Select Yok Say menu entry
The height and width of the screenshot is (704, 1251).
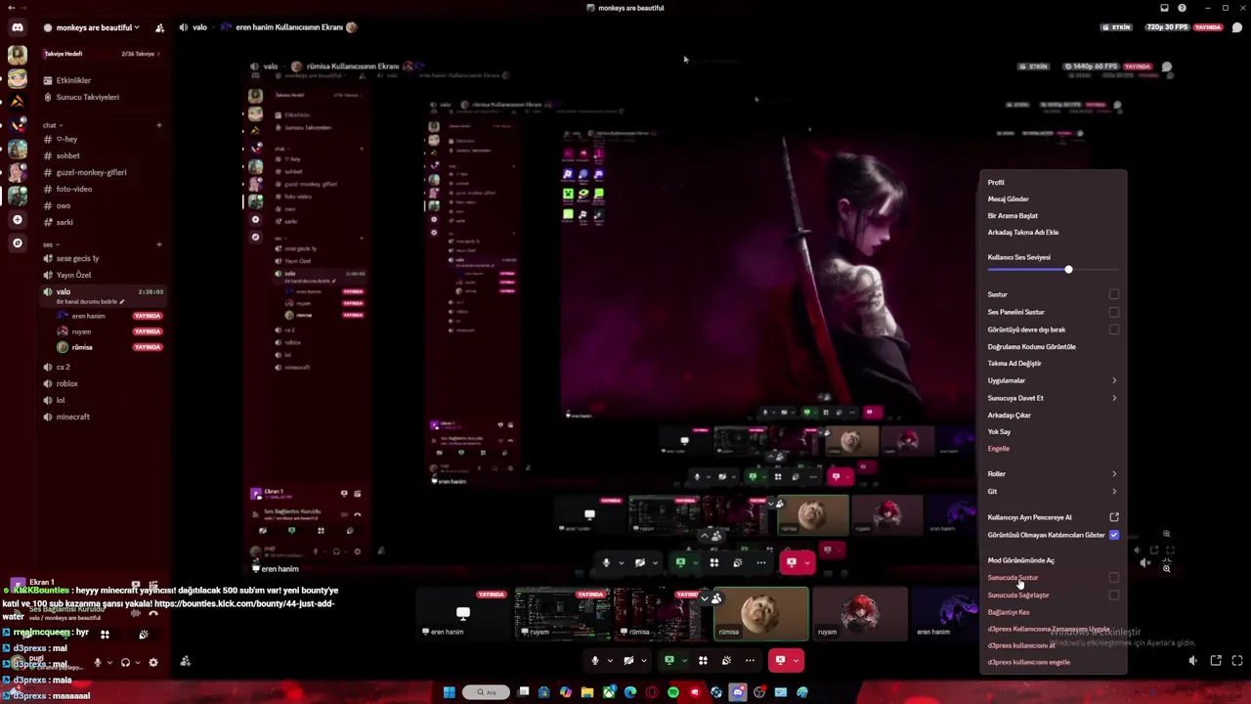tap(999, 432)
